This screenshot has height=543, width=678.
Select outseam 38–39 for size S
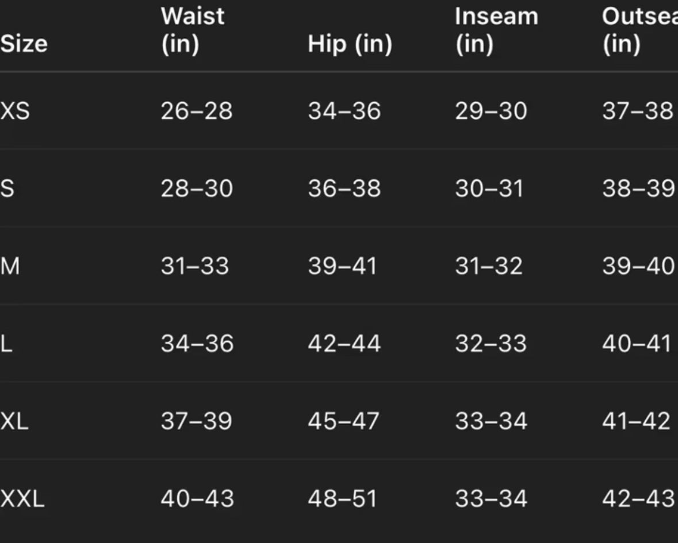pos(638,188)
